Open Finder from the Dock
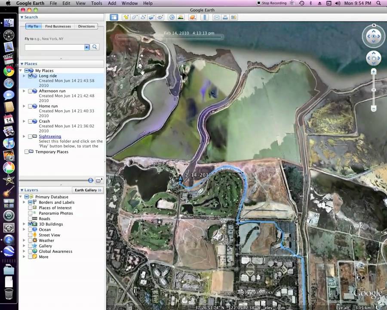The width and height of the screenshot is (387, 310). [x=9, y=23]
